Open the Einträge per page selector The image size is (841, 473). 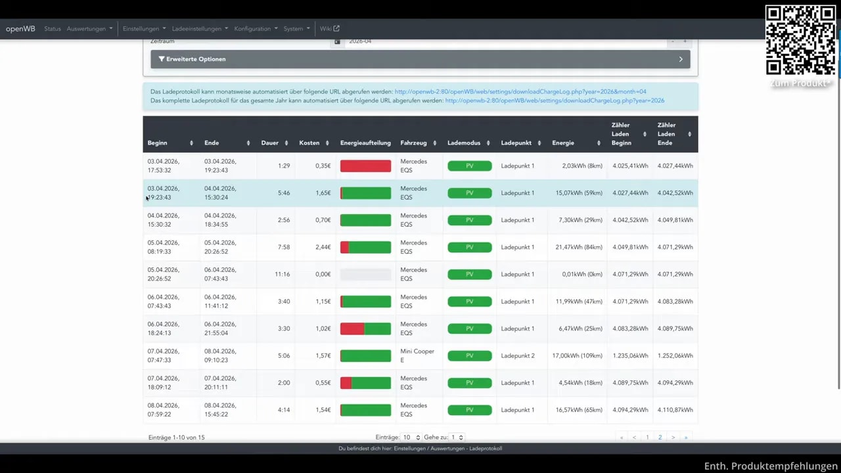coord(406,437)
